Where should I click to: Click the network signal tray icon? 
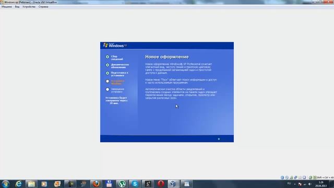click(x=305, y=184)
